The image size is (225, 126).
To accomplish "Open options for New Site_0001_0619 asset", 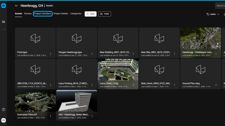I will 175,54.
